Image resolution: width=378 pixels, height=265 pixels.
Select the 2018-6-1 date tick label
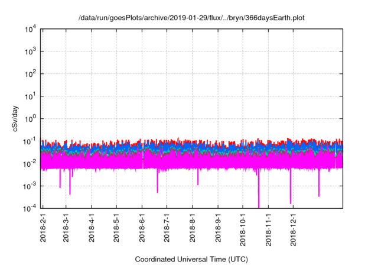click(142, 230)
